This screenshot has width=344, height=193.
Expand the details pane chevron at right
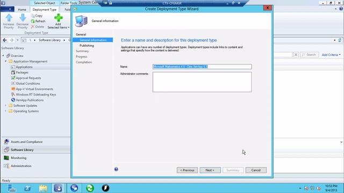[x=341, y=142]
